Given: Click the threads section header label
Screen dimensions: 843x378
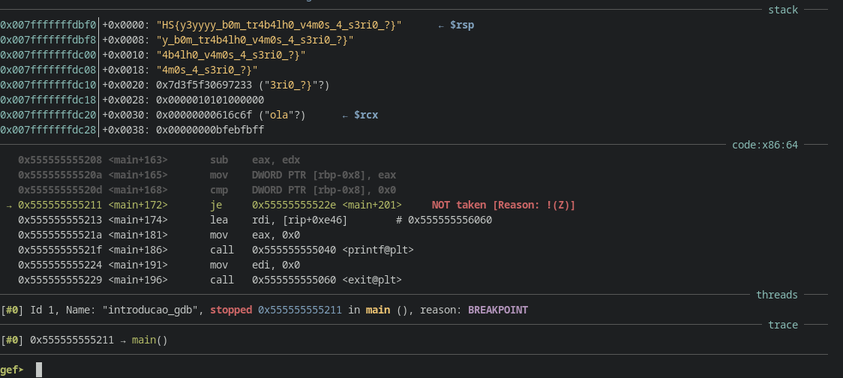Looking at the screenshot, I should (776, 295).
